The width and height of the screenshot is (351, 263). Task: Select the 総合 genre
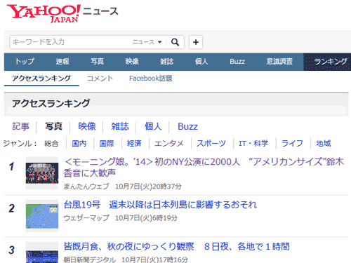[51, 143]
